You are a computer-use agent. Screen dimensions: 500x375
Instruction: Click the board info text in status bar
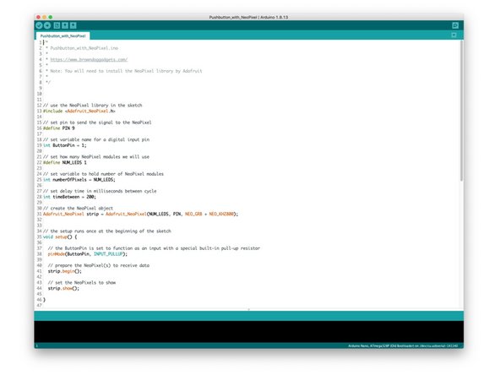[403, 345]
